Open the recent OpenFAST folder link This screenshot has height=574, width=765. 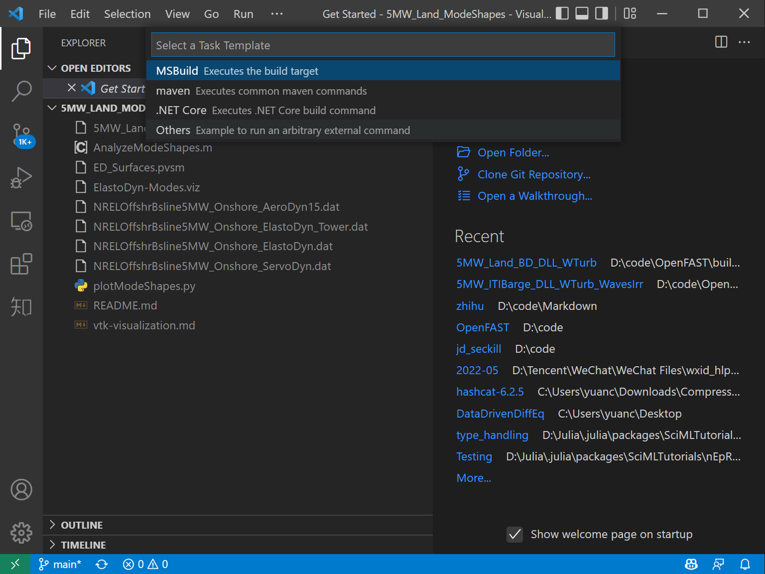click(x=482, y=327)
